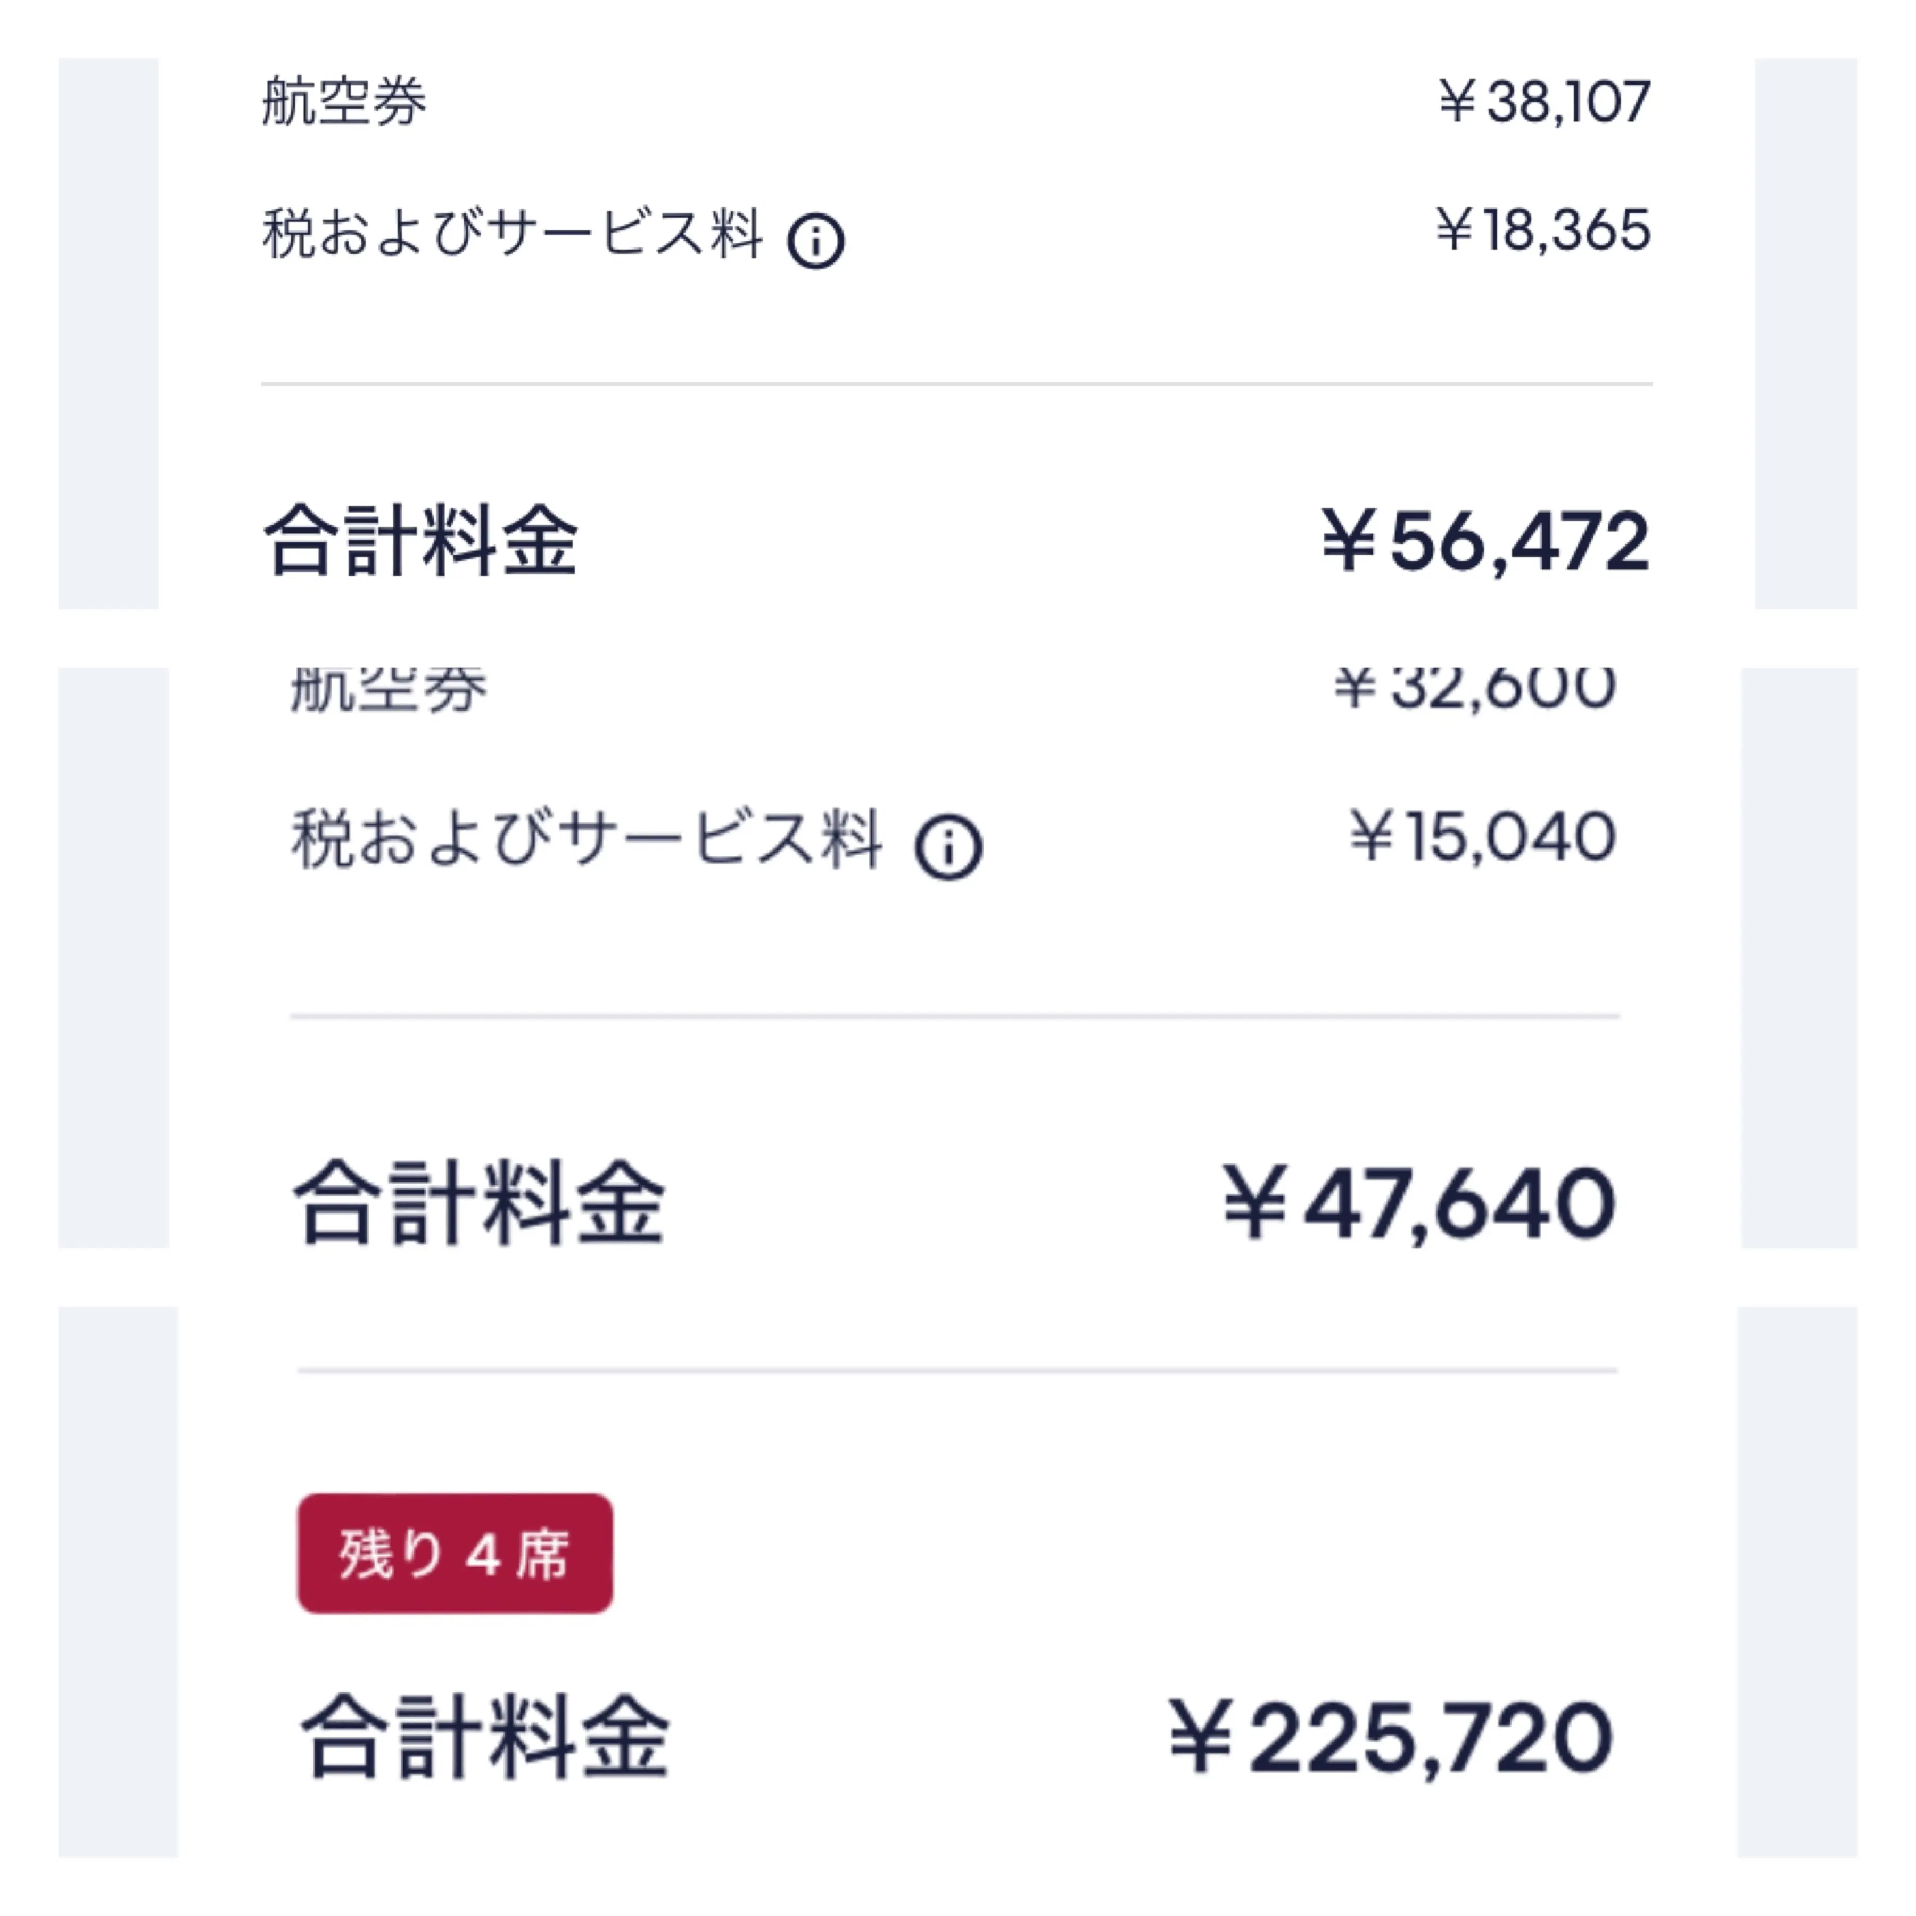Click the ¥15,040 tax amount
This screenshot has width=1916, height=1916.
tap(1483, 836)
